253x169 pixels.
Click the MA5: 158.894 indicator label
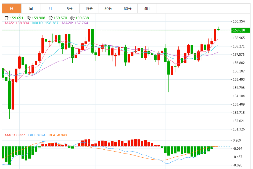(17, 23)
